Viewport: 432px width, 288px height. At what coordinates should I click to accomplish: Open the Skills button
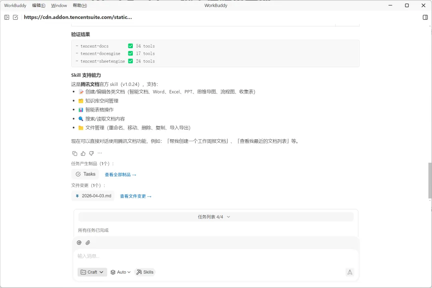pos(145,272)
